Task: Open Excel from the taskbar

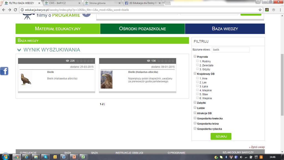Action: (83, 157)
